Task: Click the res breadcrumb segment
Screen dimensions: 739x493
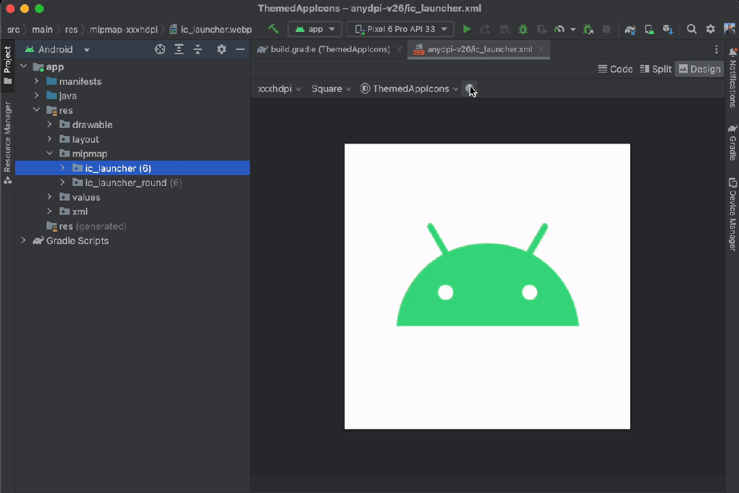Action: tap(71, 29)
